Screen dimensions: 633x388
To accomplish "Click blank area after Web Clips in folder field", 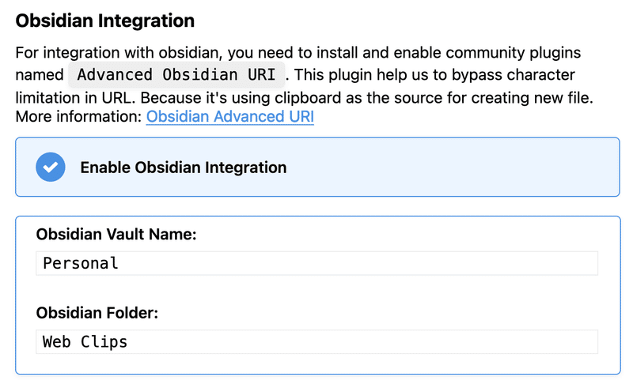I will (363, 342).
